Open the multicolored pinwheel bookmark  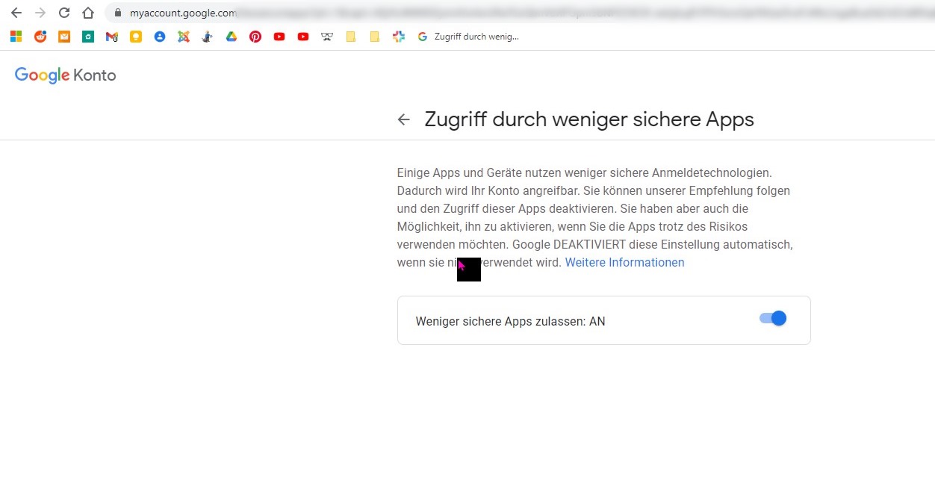coord(399,37)
